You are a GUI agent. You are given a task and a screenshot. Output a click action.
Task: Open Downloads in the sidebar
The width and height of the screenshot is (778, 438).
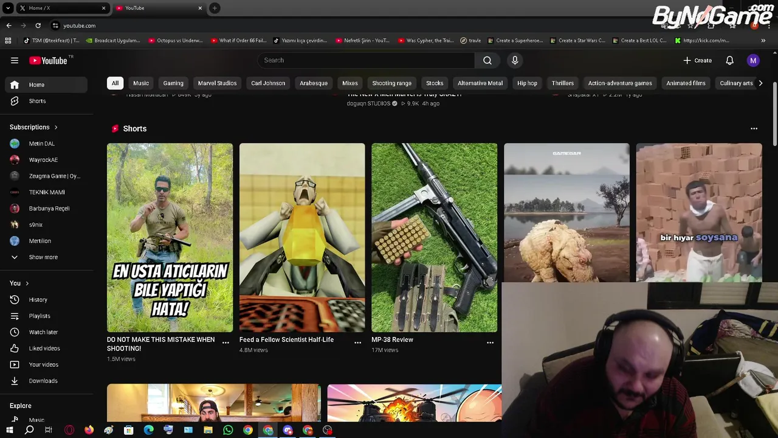click(x=46, y=381)
